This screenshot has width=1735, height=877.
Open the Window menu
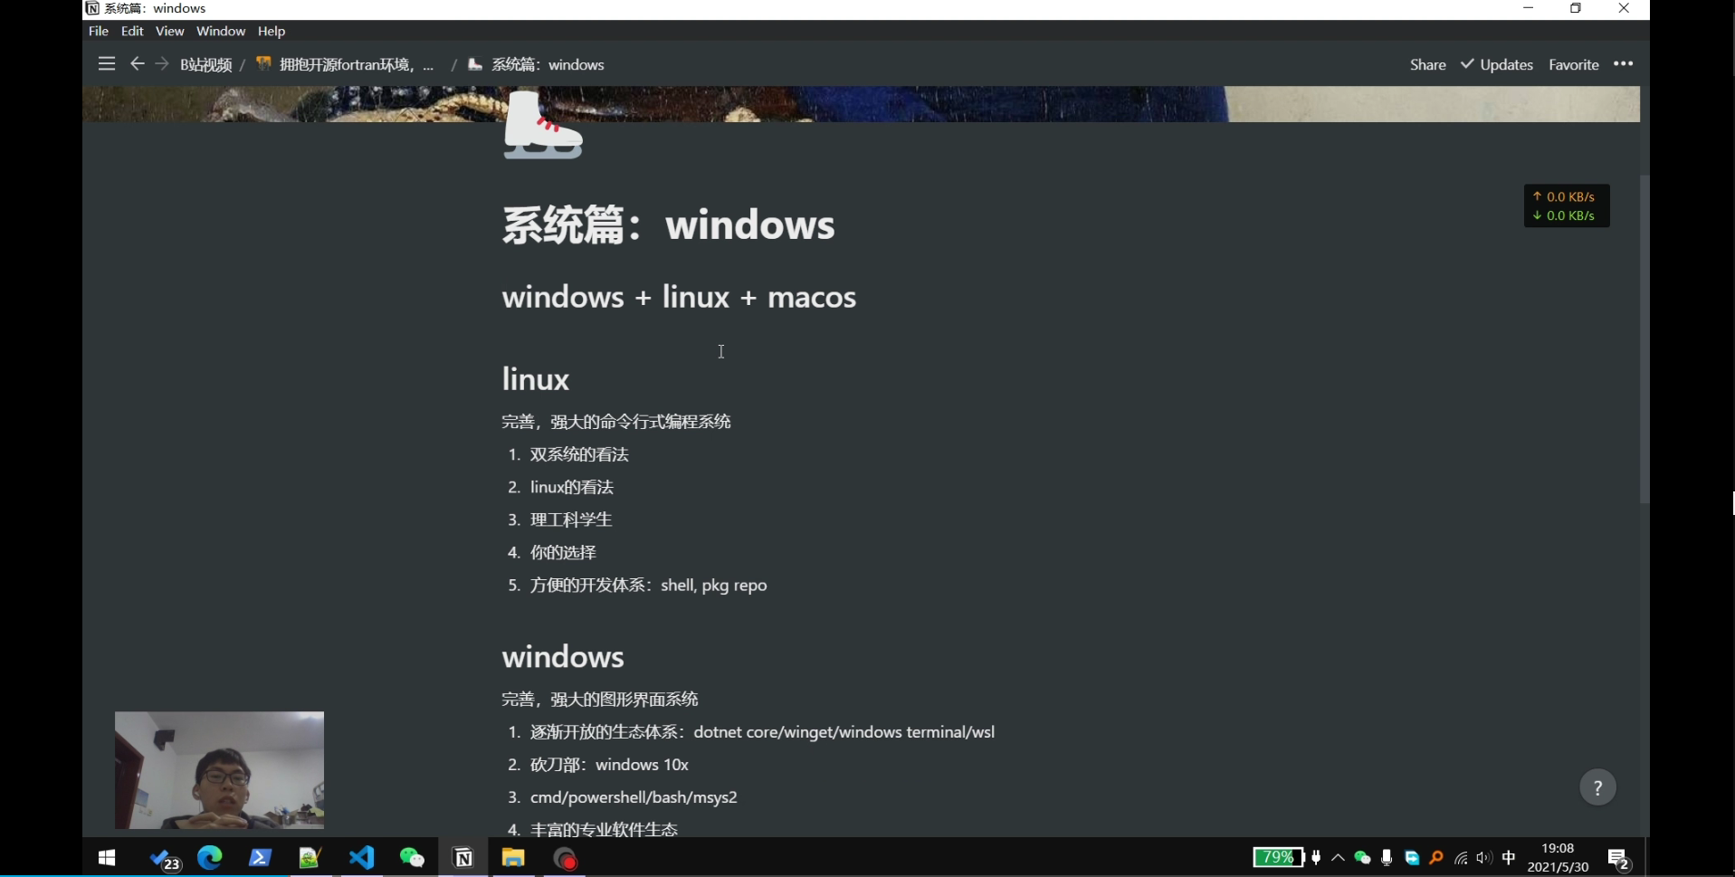click(221, 31)
